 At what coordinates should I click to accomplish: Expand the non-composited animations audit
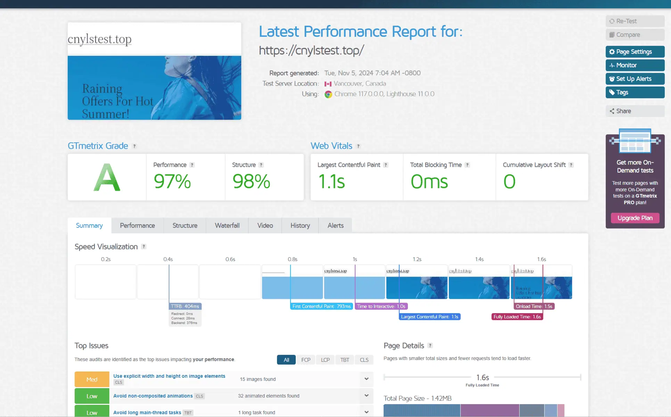click(x=366, y=396)
